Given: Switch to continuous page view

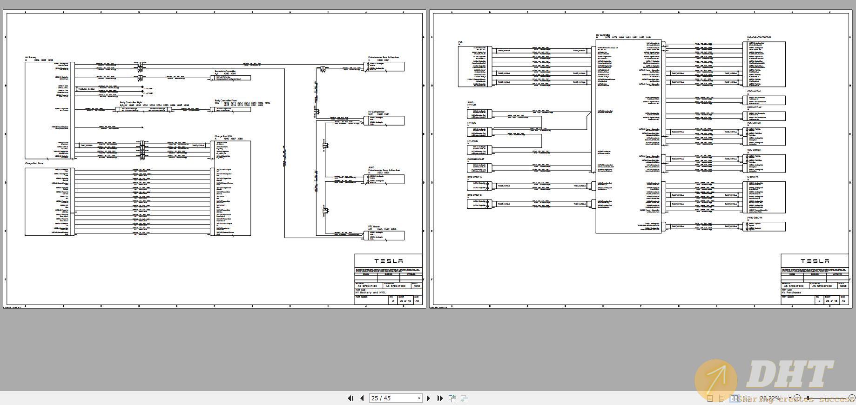Looking at the screenshot, I should pos(721,398).
